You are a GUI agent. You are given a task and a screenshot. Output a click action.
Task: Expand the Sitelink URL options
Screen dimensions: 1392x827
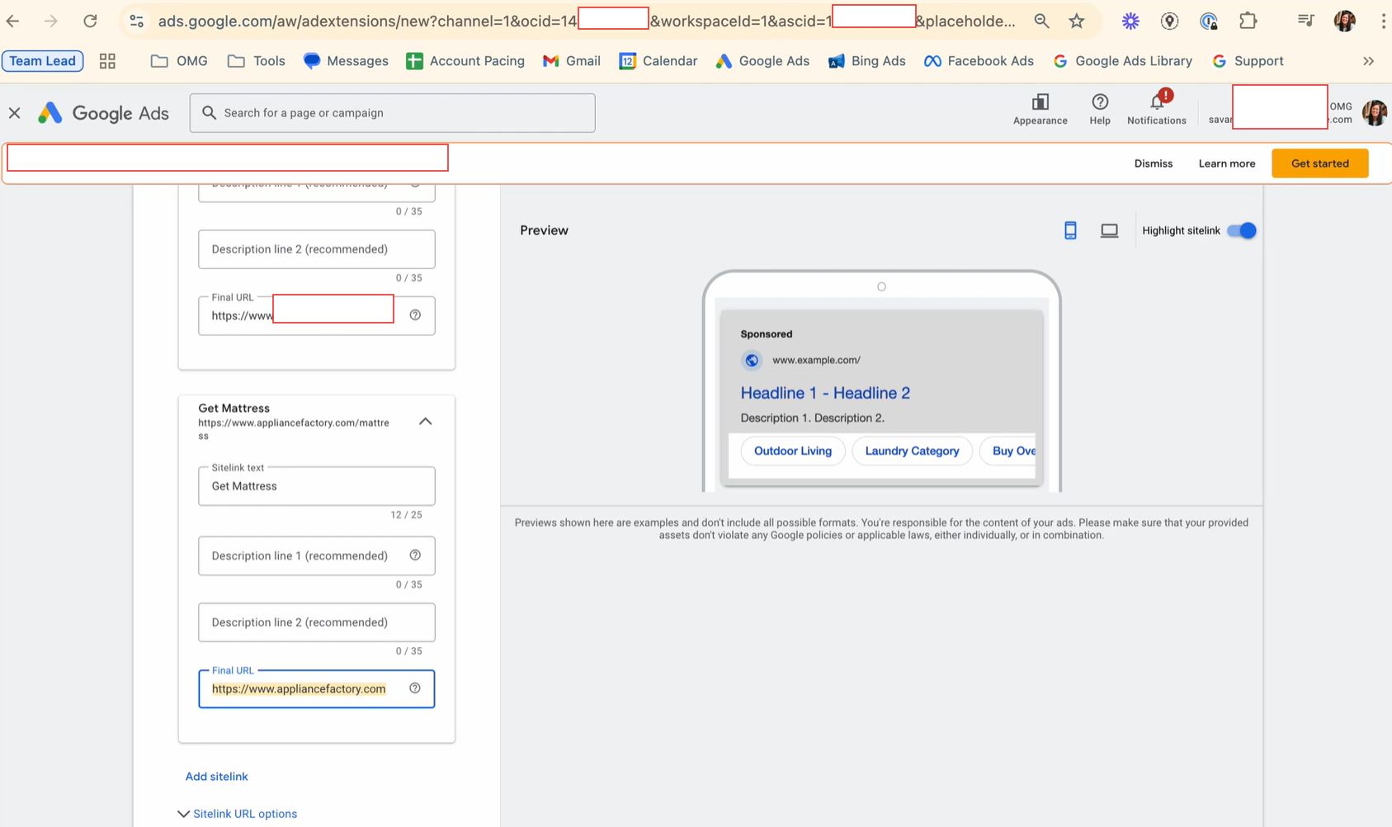[x=237, y=813]
